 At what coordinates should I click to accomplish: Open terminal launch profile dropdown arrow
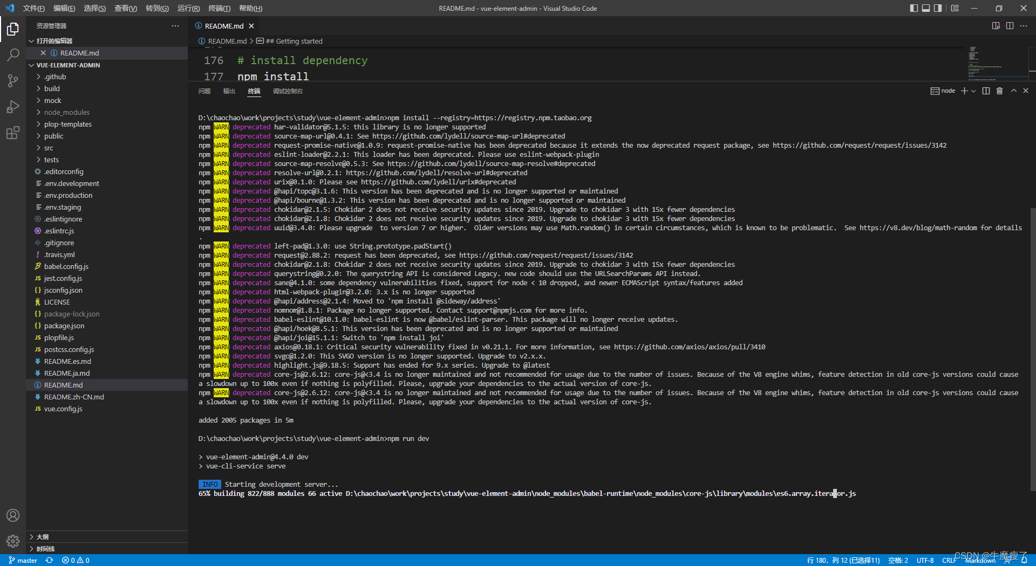click(x=973, y=91)
